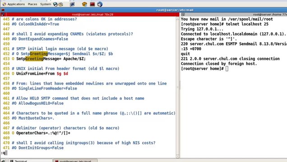287x162 pixels.
Task: Click line 459 SingleLineFromHeader=False
Action: click(44, 89)
